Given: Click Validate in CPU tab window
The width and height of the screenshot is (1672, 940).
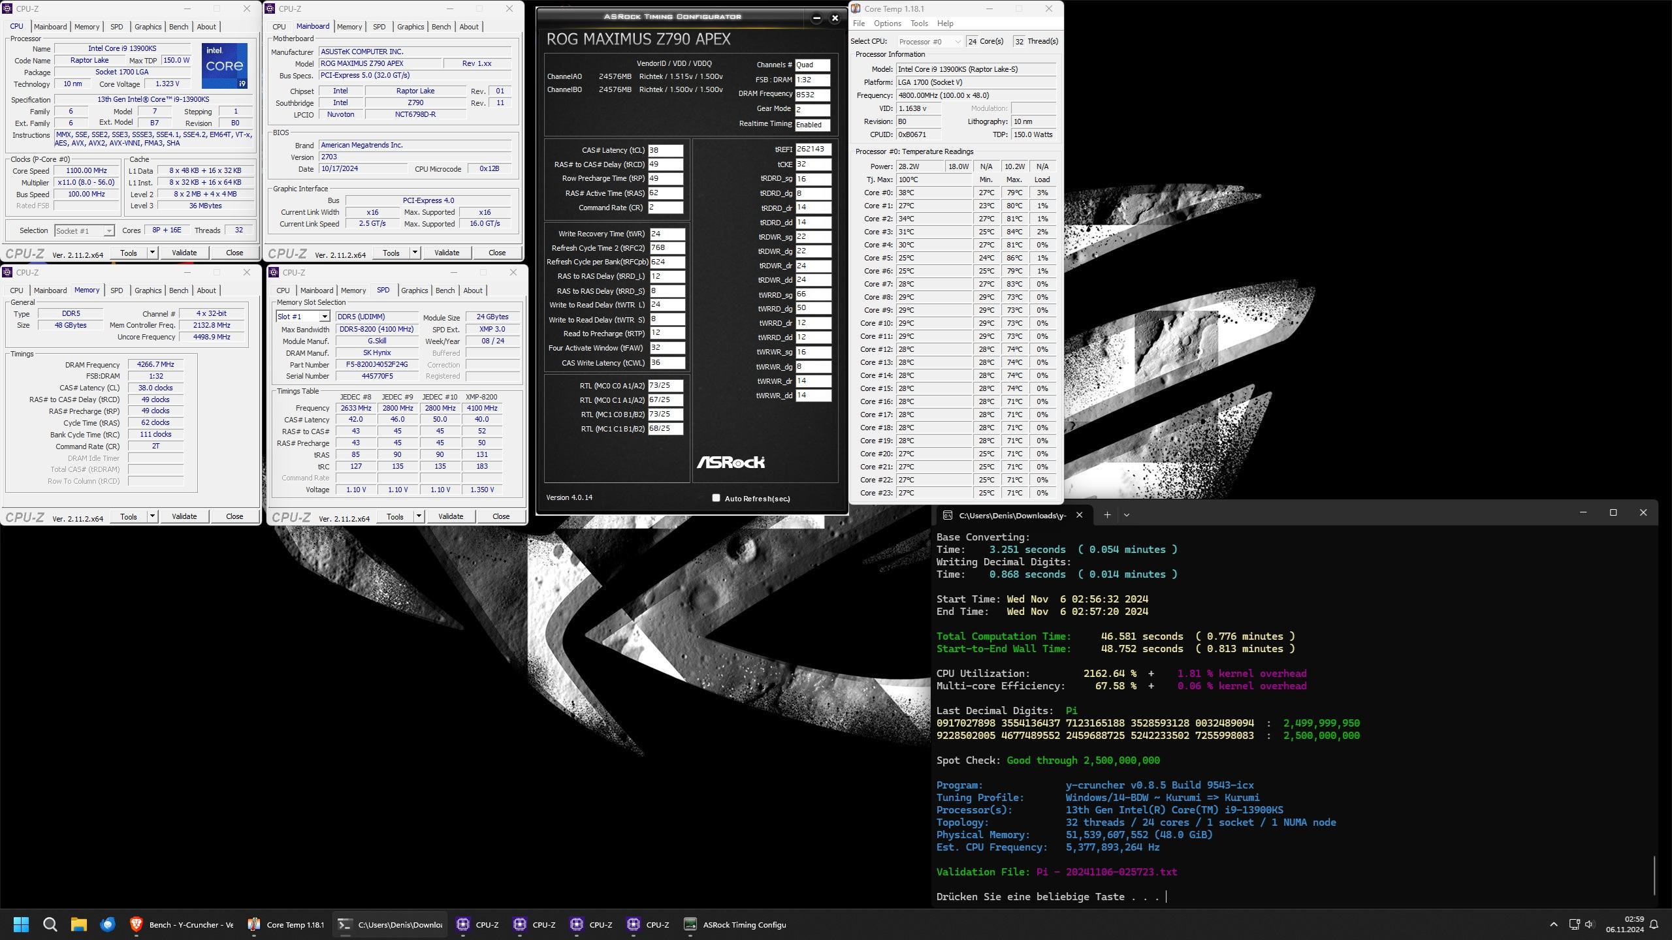Looking at the screenshot, I should pos(184,253).
